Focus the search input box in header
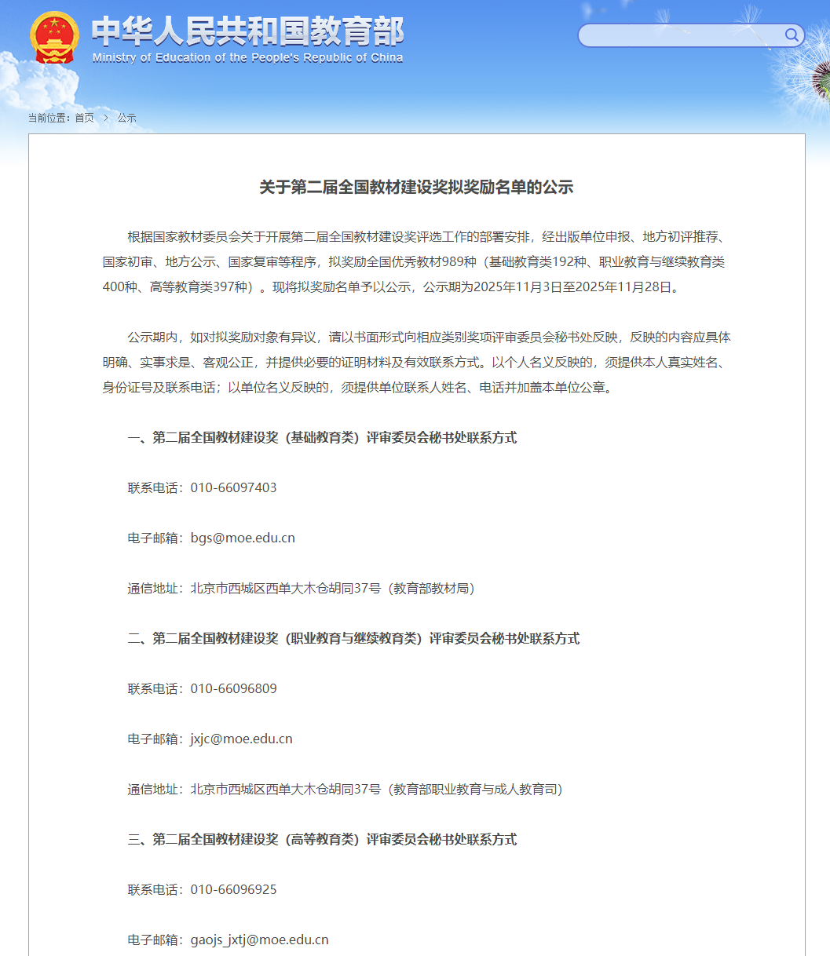Viewport: 830px width, 956px height. pyautogui.click(x=679, y=35)
